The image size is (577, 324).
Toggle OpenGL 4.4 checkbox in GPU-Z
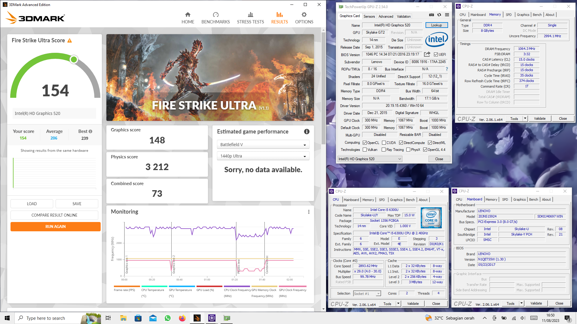(425, 150)
